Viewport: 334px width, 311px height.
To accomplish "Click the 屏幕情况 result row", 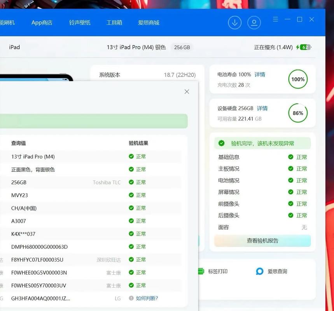I will click(x=262, y=192).
